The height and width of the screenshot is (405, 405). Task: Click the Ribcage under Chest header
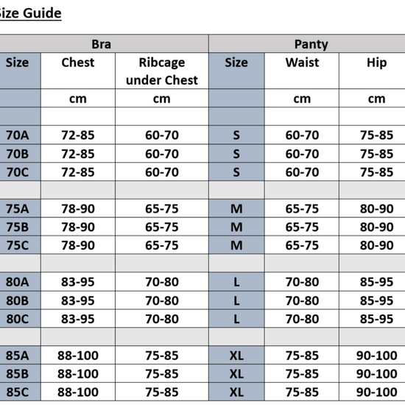162,71
